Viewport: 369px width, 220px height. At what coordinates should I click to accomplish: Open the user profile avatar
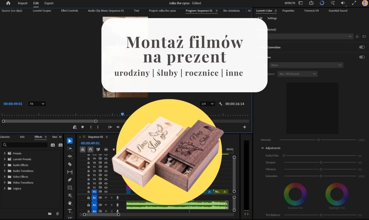(365, 3)
